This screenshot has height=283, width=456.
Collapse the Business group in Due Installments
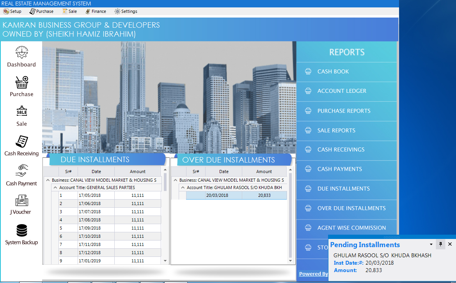click(x=48, y=180)
